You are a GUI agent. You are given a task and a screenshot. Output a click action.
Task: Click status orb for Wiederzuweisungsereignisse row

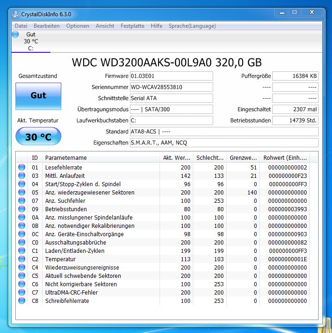[x=22, y=267]
